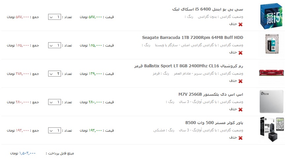This screenshot has height=166, width=288.
Task: Click Plextor SSD product thumbnail
Action: [272, 101]
